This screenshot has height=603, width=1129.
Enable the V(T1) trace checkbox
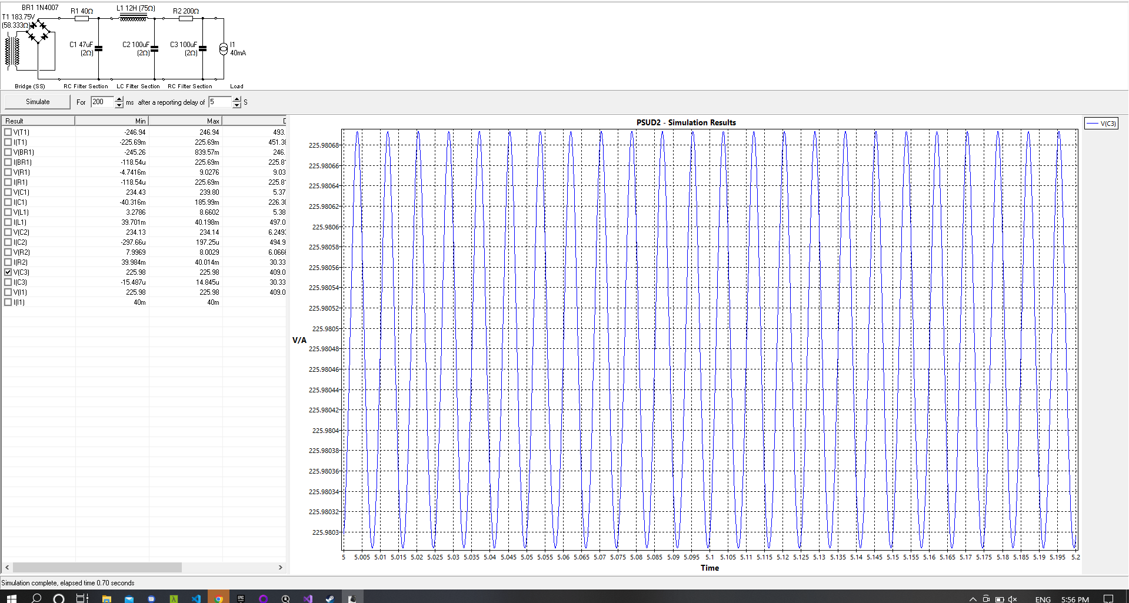click(8, 132)
